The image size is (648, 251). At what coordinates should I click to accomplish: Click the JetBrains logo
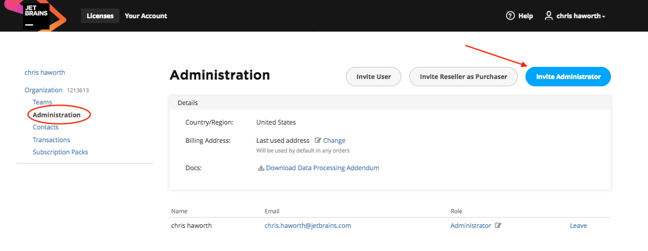[x=35, y=16]
